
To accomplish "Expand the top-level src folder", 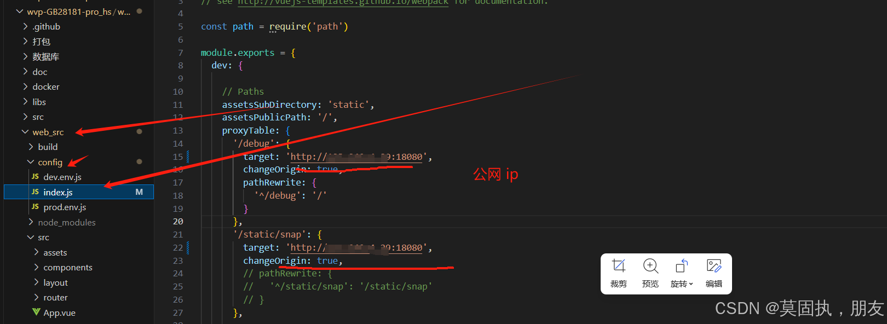I will (x=25, y=117).
